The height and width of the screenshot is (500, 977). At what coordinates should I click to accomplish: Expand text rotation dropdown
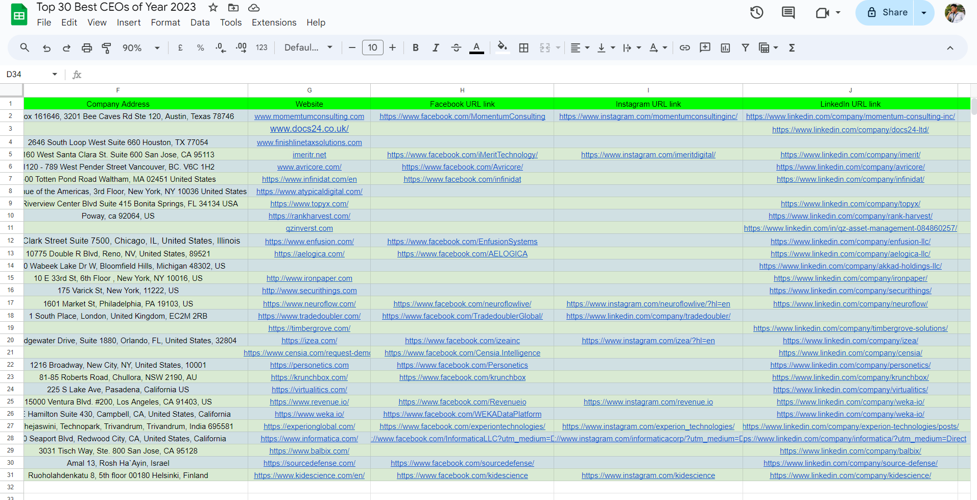[x=665, y=48]
